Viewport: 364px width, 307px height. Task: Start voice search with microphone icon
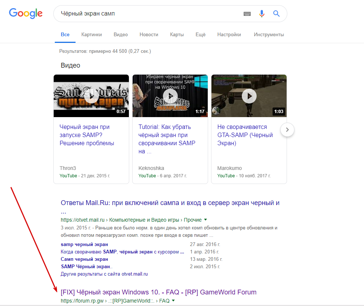pyautogui.click(x=262, y=14)
